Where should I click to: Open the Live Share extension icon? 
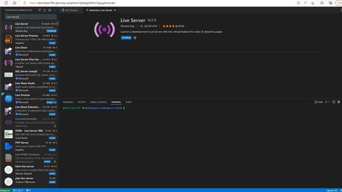[x=9, y=51]
